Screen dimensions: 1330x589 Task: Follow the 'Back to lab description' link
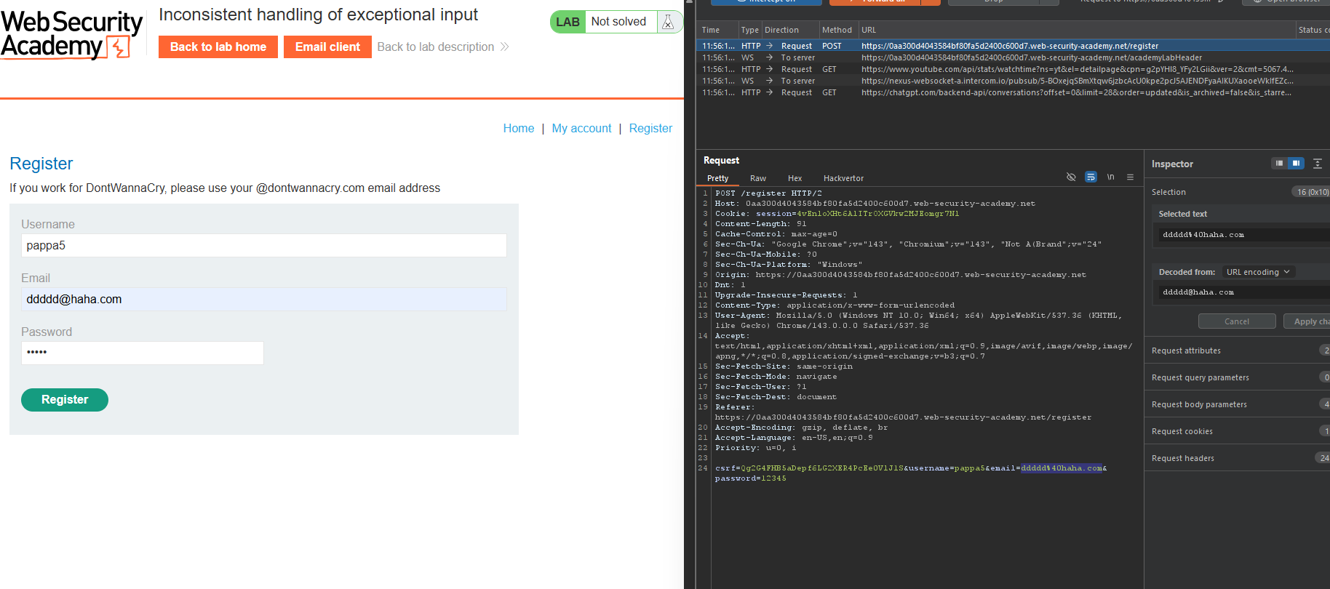435,47
